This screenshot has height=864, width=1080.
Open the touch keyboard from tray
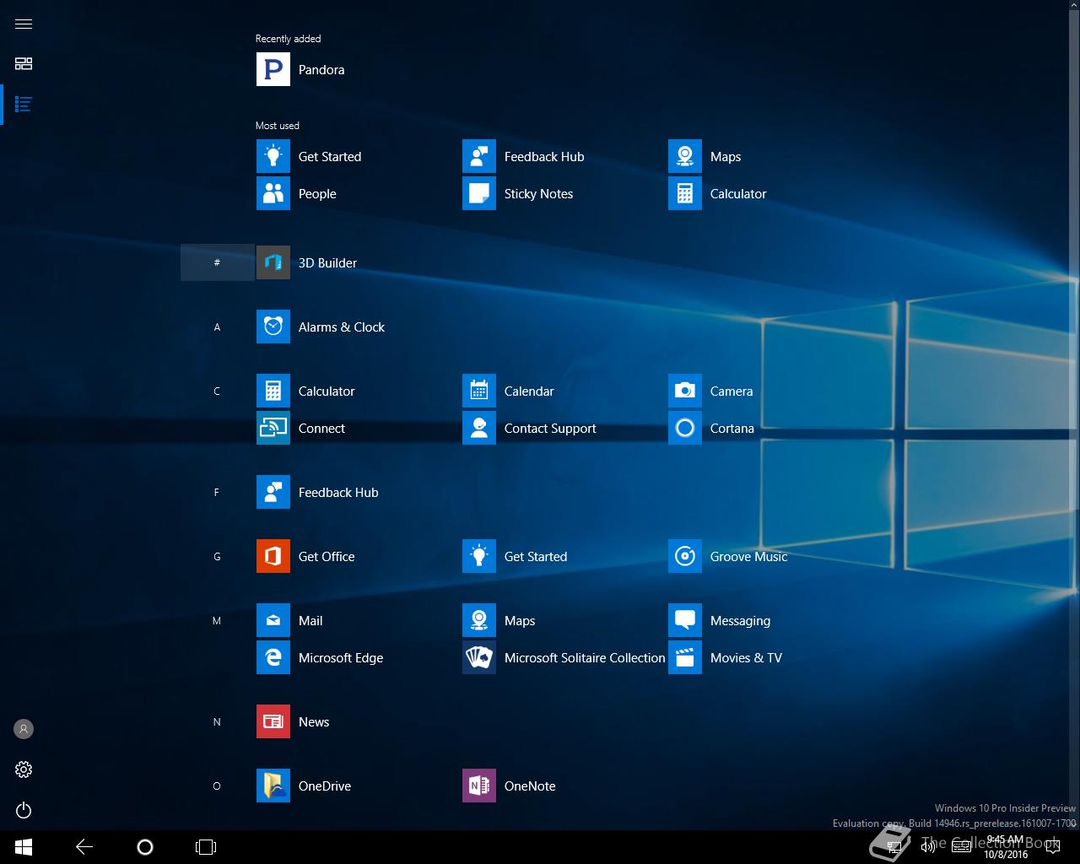[961, 847]
